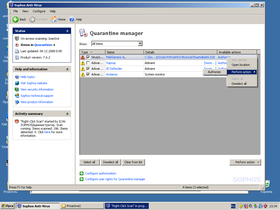The width and height of the screenshot is (280, 210).
Task: Click the Clear from list button
Action: (133, 162)
